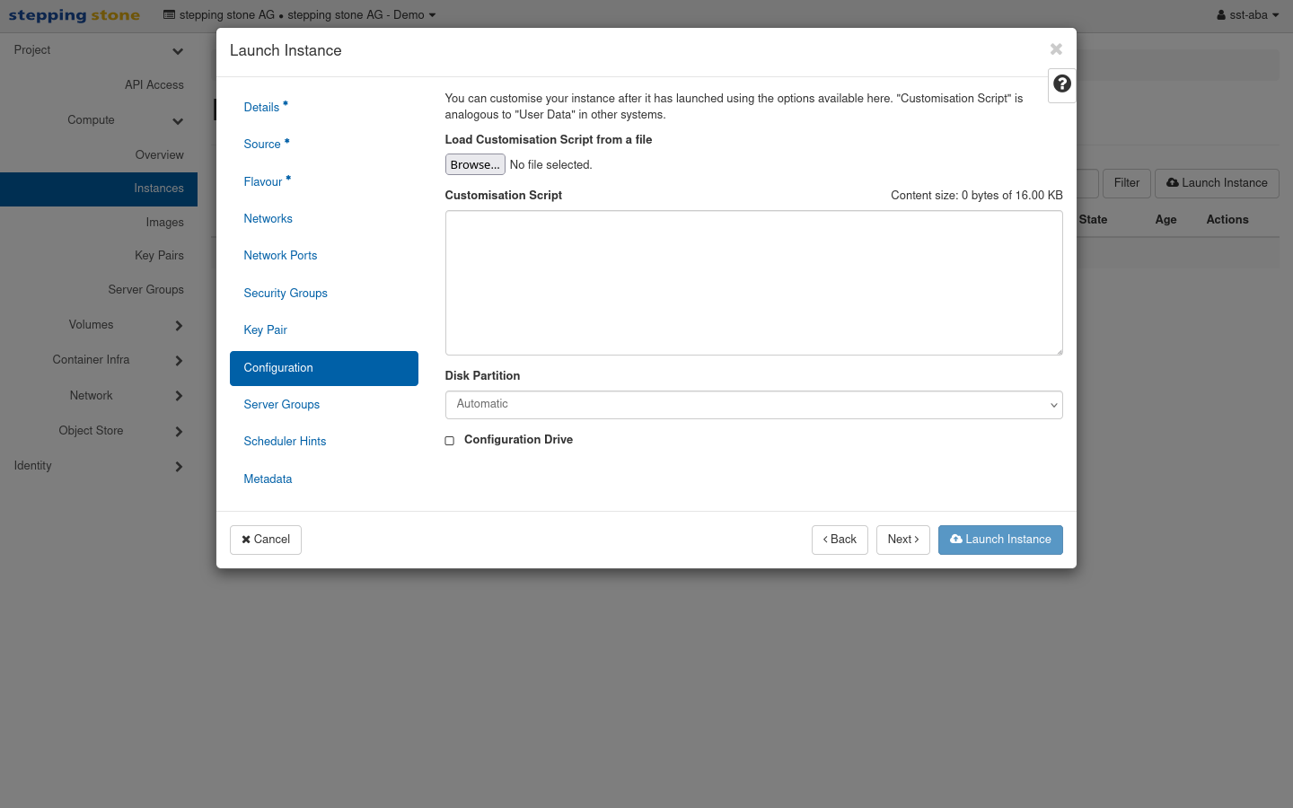1293x808 pixels.
Task: Click Launch Instance button on the Instances page
Action: pos(1217,183)
